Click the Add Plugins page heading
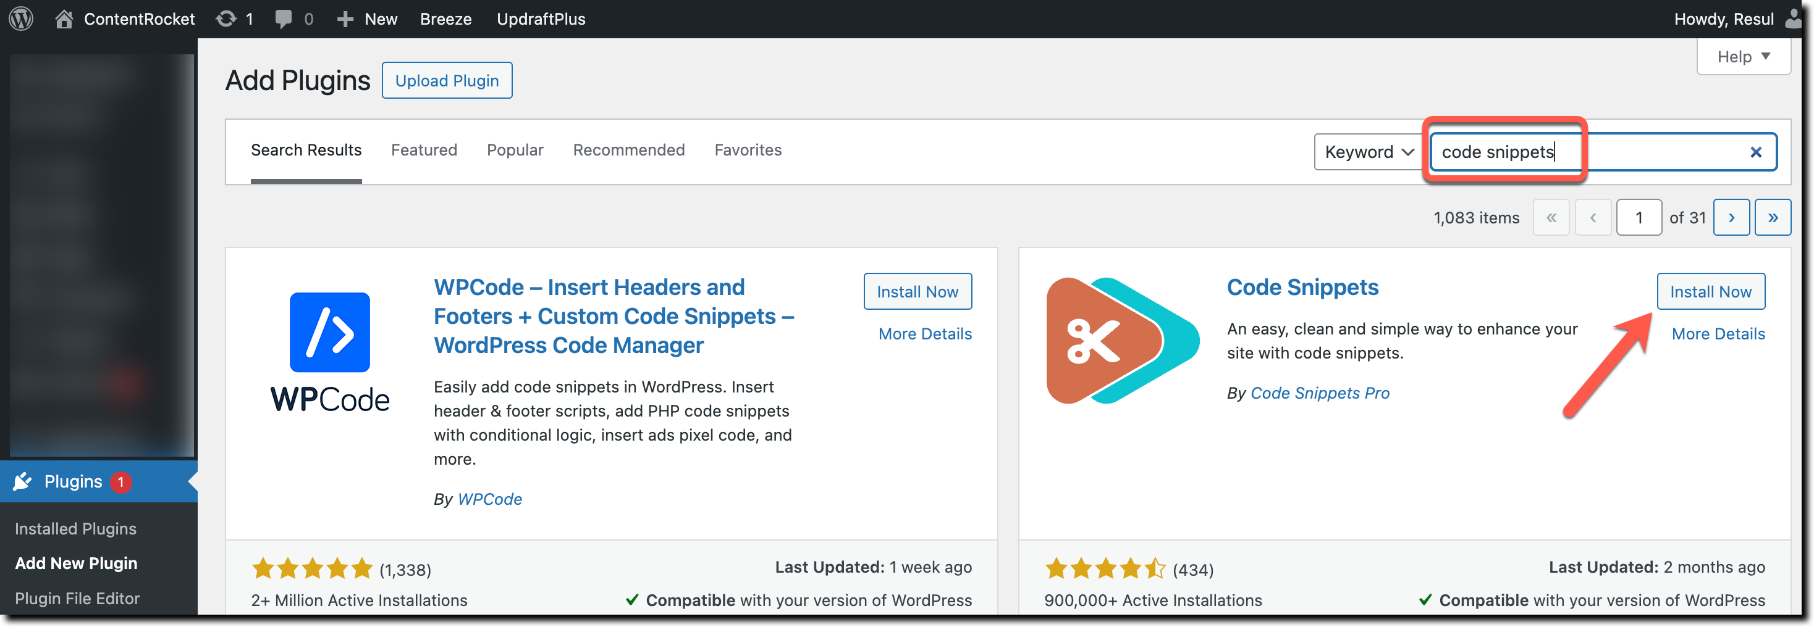The image size is (1814, 627). tap(297, 81)
